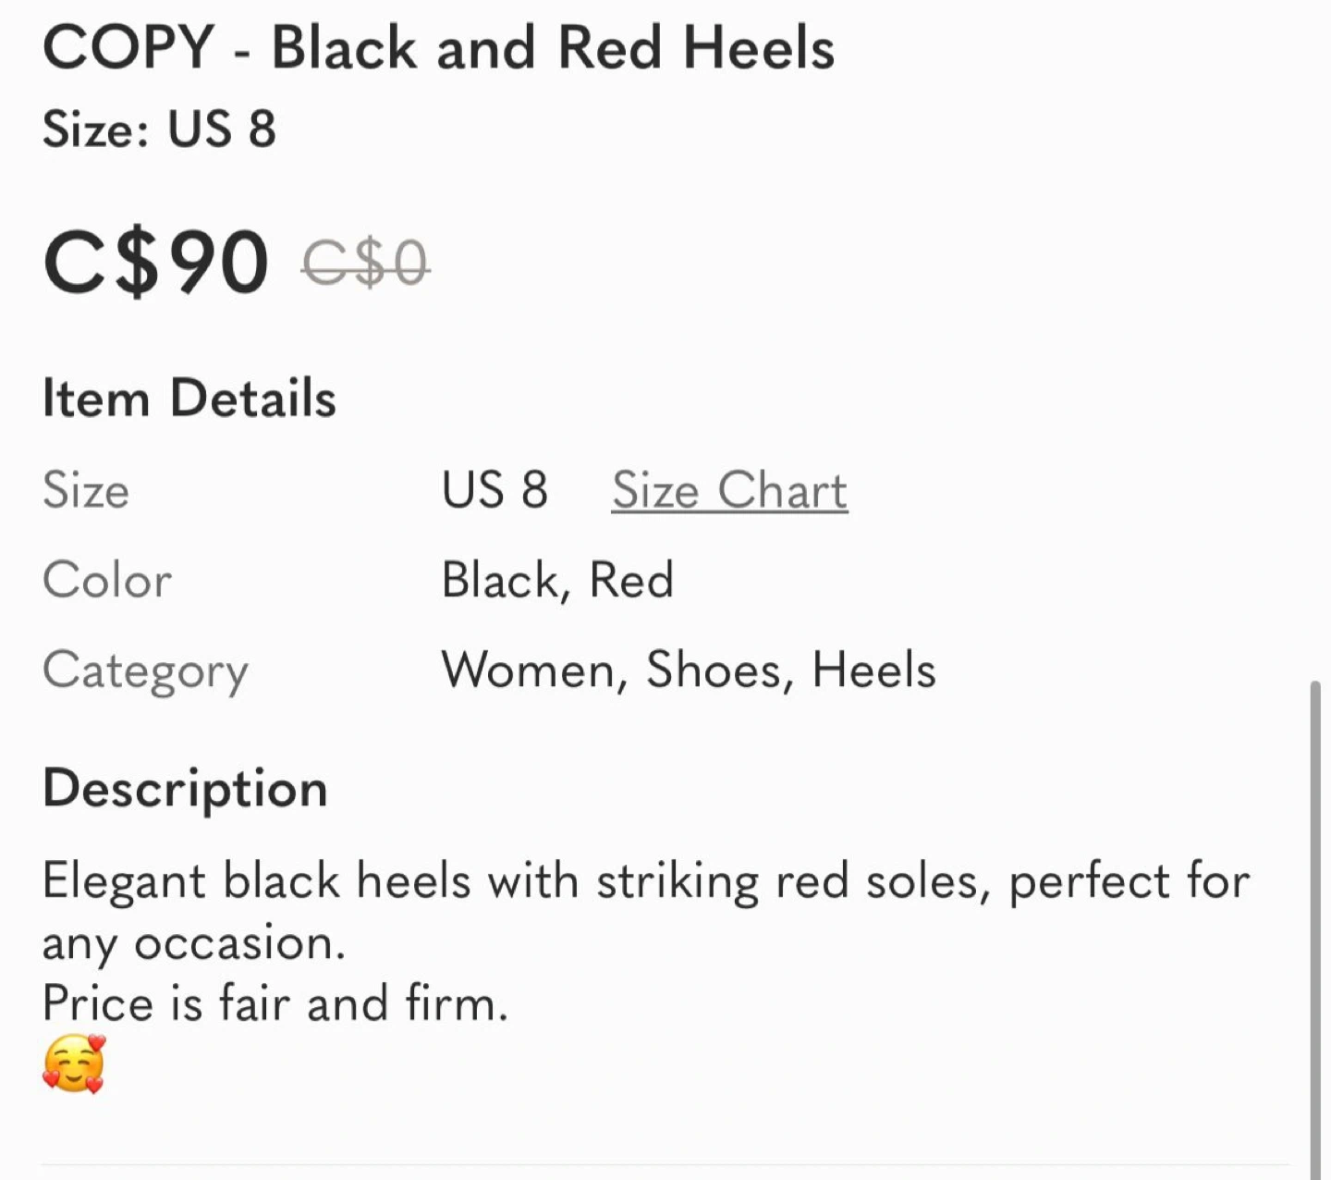Select the "Red" color value in details

pos(631,581)
